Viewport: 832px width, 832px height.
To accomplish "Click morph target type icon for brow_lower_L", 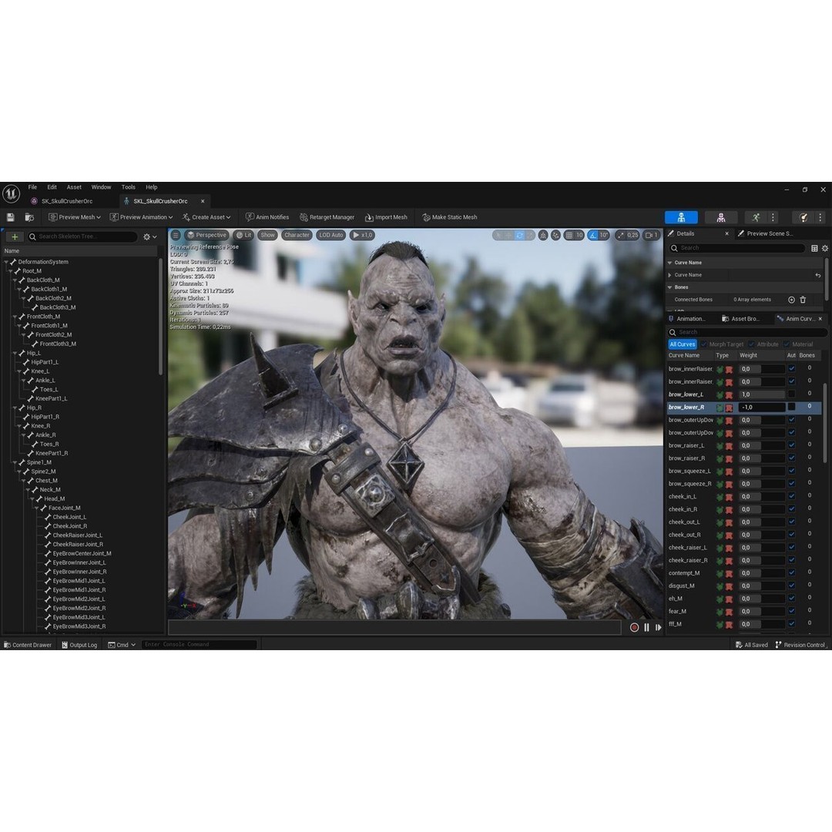I will pyautogui.click(x=720, y=394).
